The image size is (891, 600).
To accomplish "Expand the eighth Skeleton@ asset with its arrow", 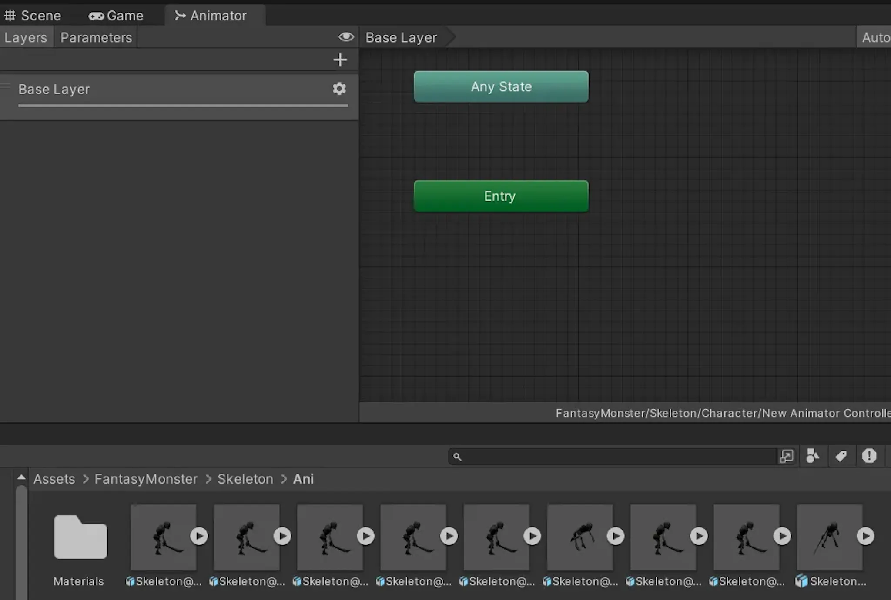I will pos(782,536).
